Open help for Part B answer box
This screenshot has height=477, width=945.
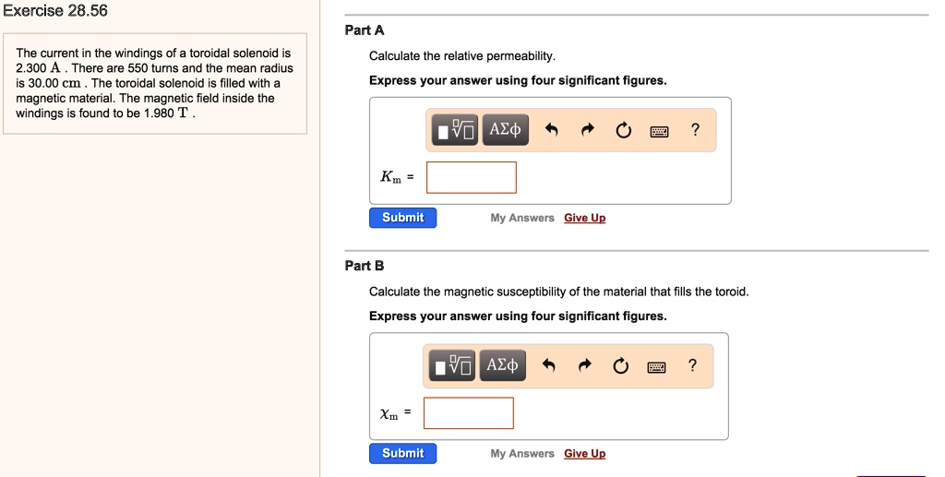coord(692,365)
